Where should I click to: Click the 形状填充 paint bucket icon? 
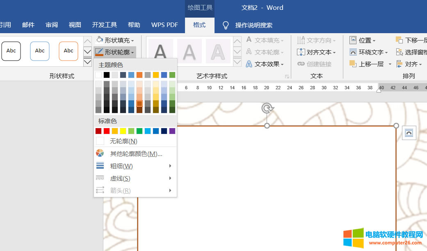pos(99,40)
